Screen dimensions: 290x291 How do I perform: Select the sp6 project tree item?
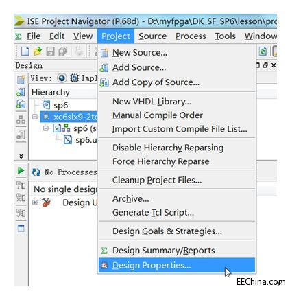[x=60, y=106]
